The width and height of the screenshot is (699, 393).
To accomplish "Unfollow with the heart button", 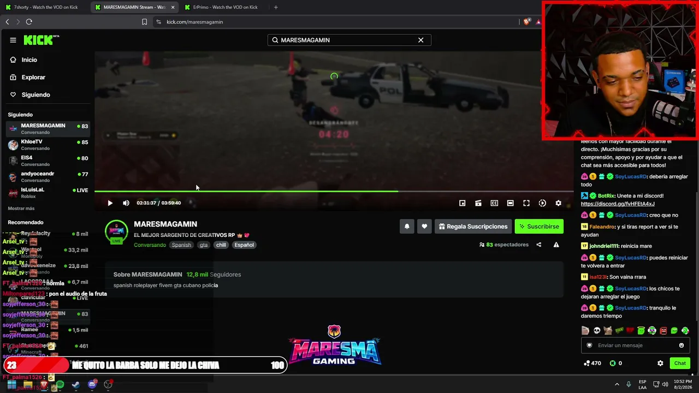I will pyautogui.click(x=424, y=227).
